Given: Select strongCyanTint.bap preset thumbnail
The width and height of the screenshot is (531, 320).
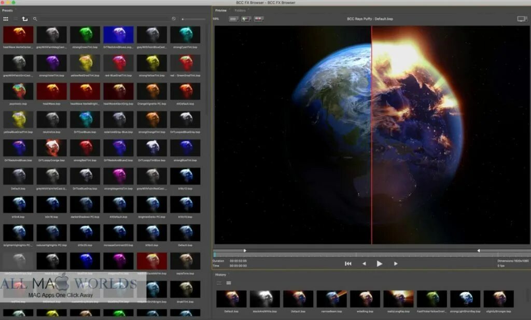Looking at the screenshot, I should 185,35.
